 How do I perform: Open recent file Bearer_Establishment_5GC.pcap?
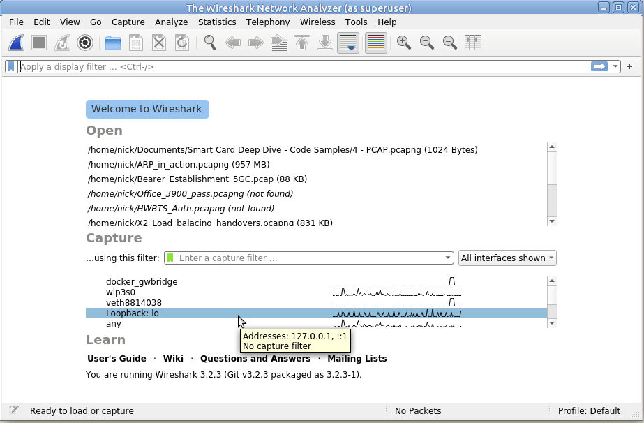point(197,179)
